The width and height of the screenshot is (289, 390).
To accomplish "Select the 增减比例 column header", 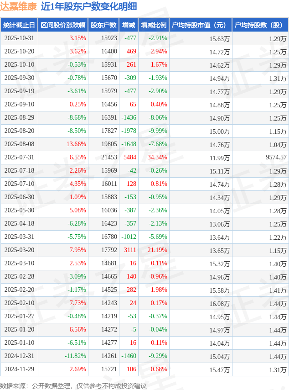I will point(154,25).
